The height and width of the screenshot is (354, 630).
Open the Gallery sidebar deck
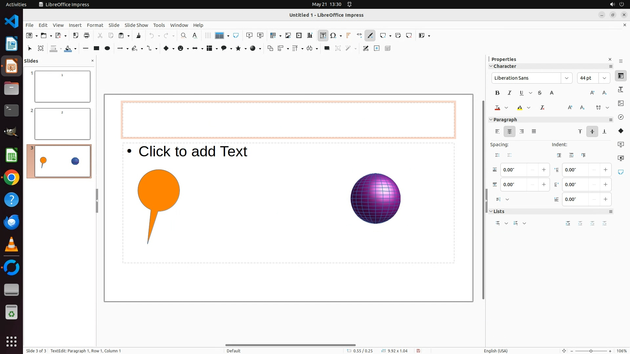coord(621,103)
